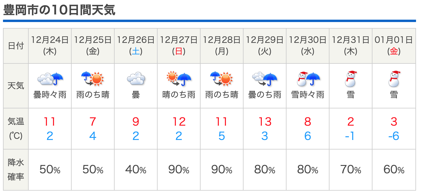
Task: Click the rain-then-sun icon for 12月25日
Action: pyautogui.click(x=93, y=79)
